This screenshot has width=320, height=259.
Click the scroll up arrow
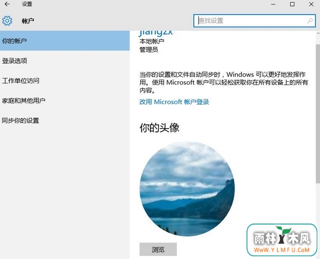(318, 33)
